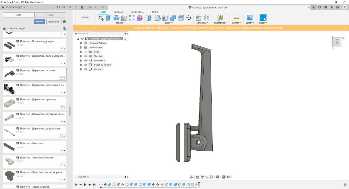Open the CREATE dropdown menu
Viewport: 349px width, 189px height.
tap(120, 23)
